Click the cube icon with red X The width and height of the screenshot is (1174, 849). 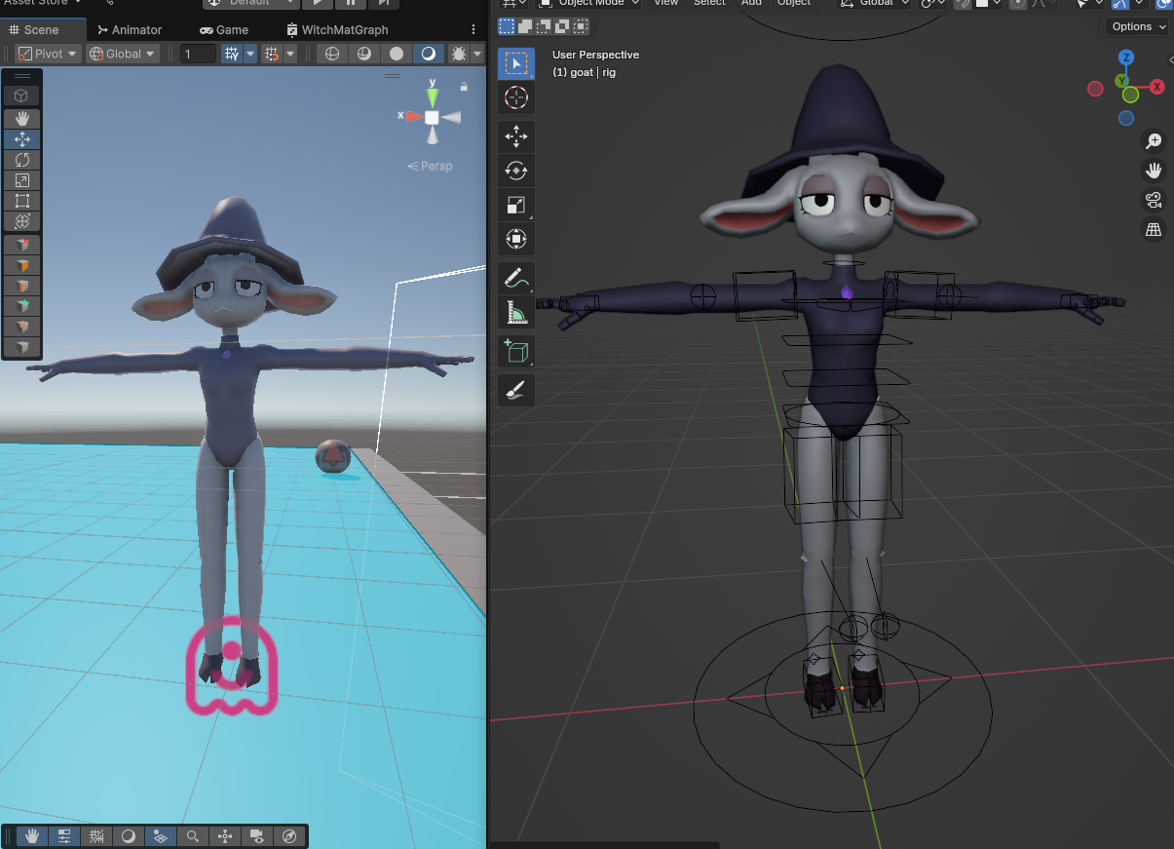[x=22, y=245]
